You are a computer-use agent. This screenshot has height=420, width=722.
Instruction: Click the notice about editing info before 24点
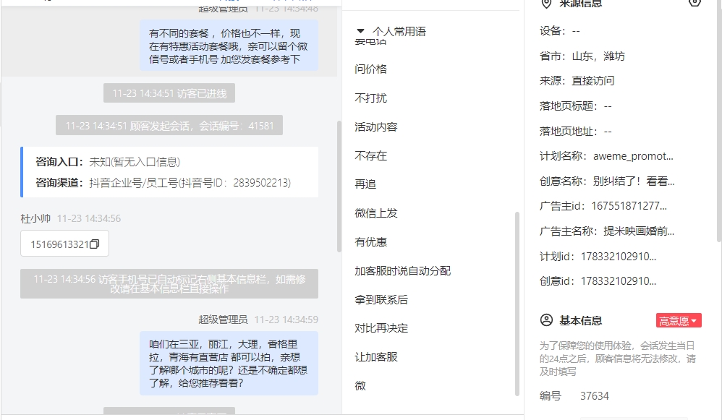click(x=618, y=359)
